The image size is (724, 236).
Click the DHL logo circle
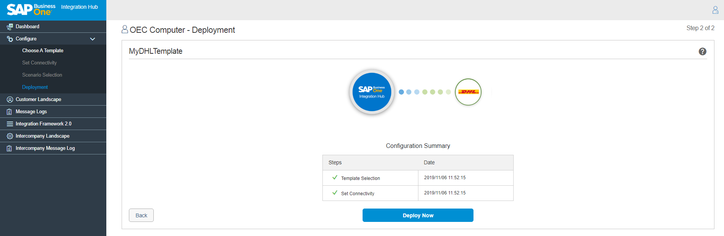pyautogui.click(x=468, y=92)
